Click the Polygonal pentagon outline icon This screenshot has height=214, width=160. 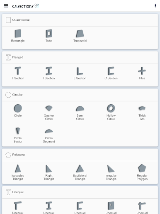[x=8, y=155]
